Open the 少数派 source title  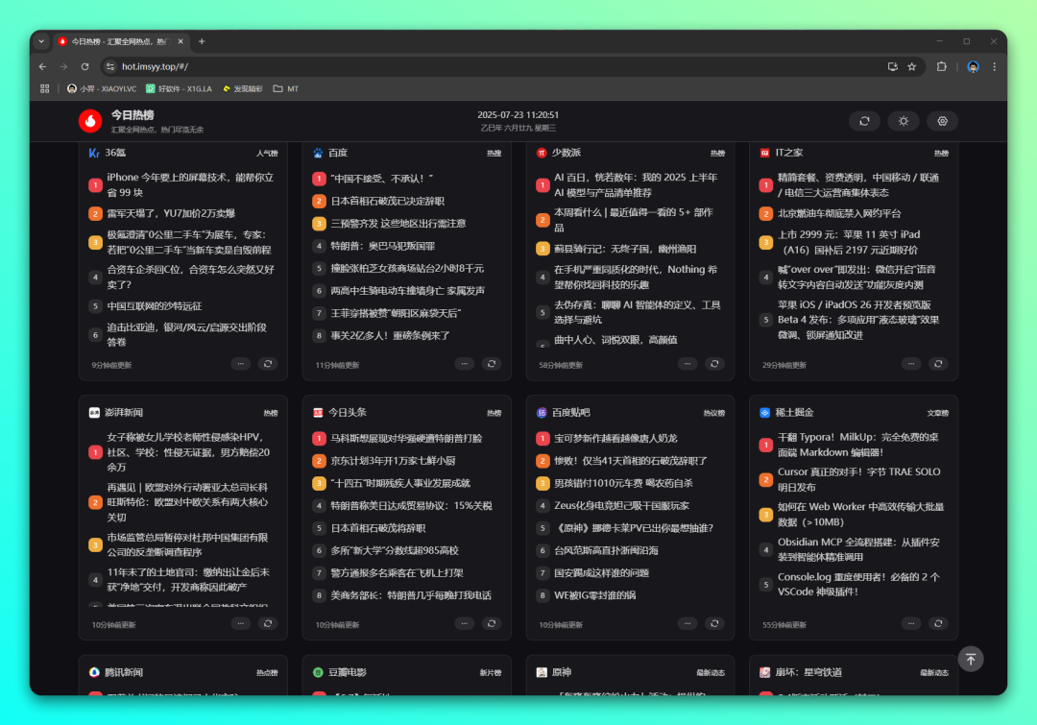pos(567,153)
